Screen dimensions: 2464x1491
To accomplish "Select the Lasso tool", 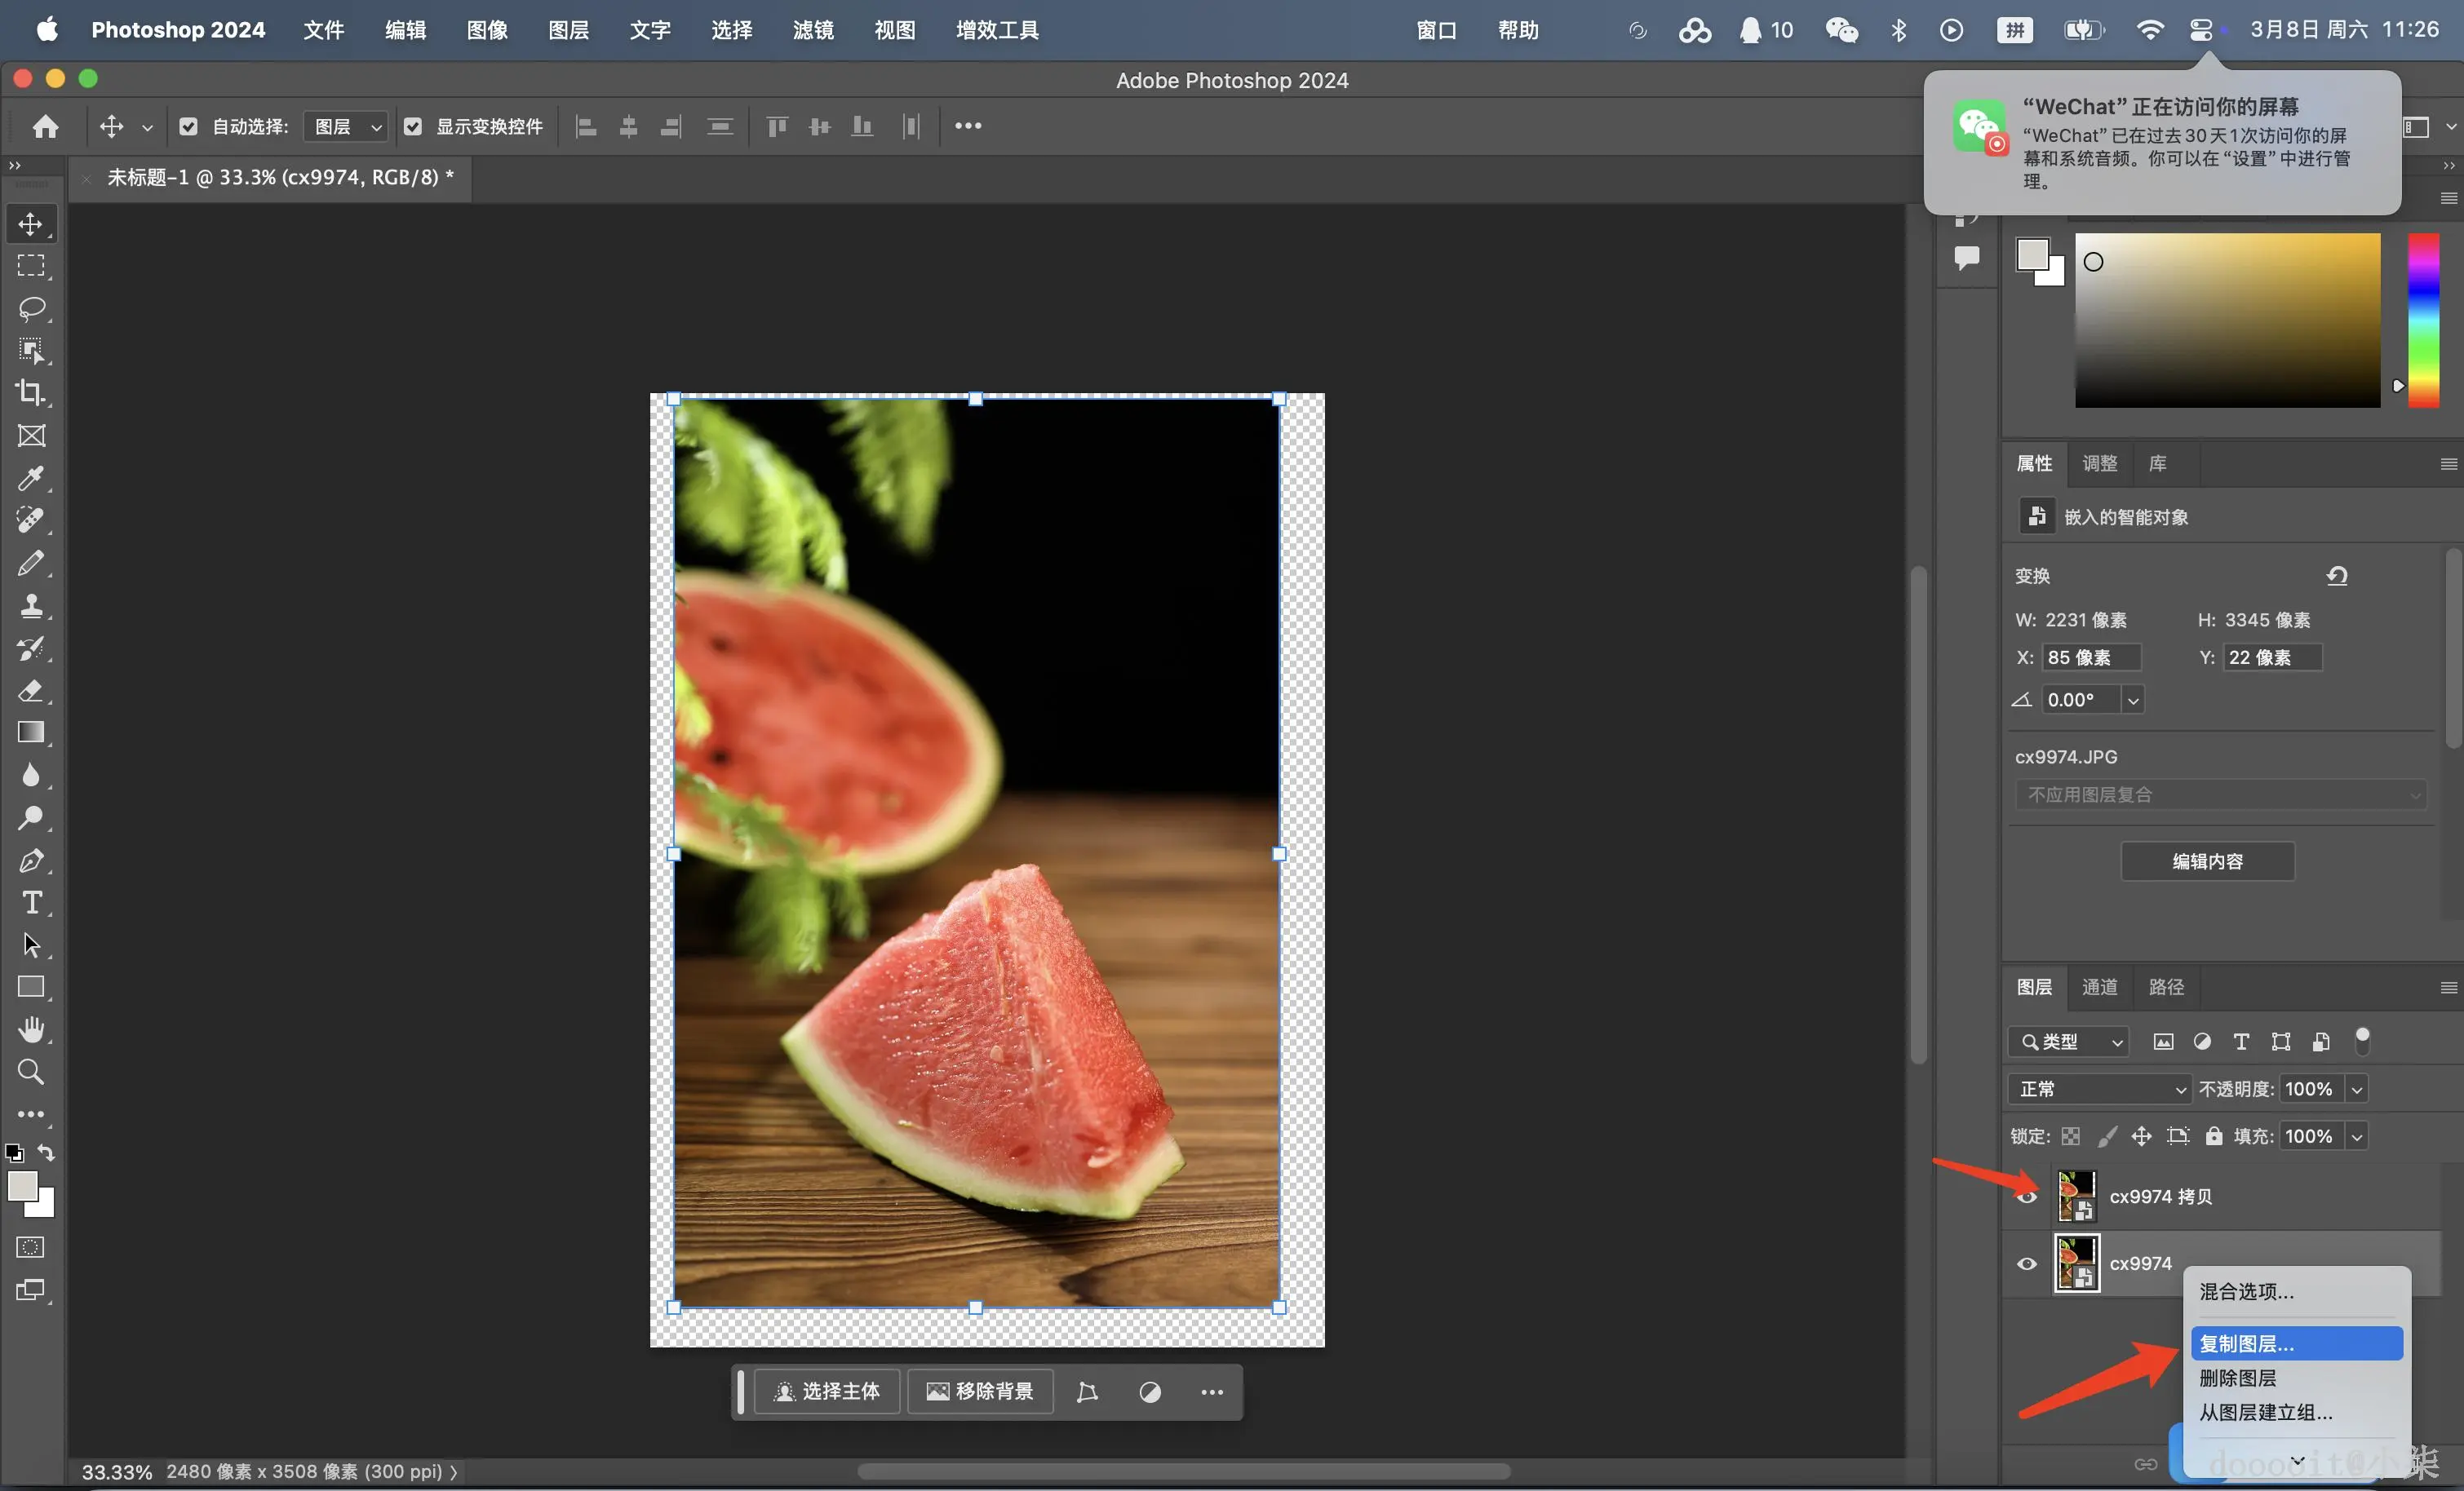I will (31, 308).
